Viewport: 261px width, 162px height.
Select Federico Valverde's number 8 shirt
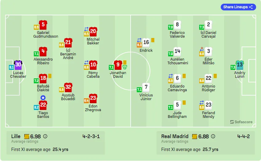click(x=177, y=25)
